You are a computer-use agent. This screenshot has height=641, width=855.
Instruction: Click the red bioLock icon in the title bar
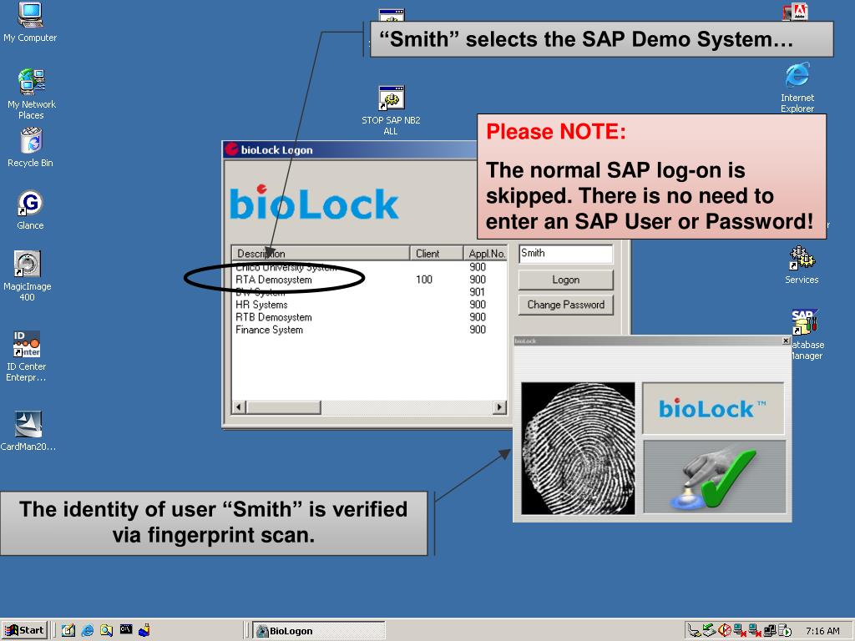[232, 149]
